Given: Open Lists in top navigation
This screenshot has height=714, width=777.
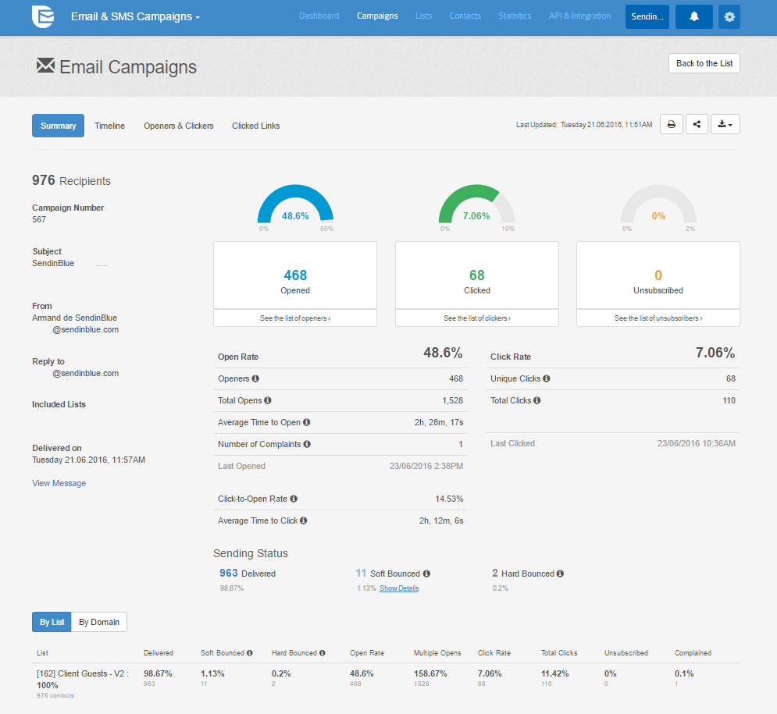Looking at the screenshot, I should (x=424, y=16).
